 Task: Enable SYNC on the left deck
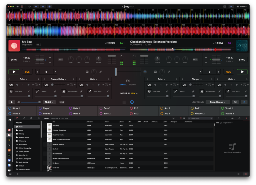coord(14,60)
